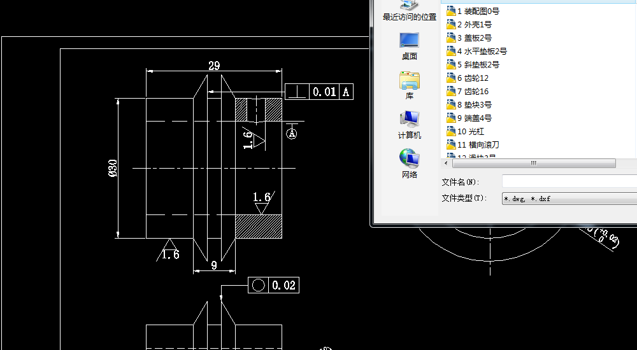This screenshot has width=637, height=350.
Task: Open Recent Places (最近访问的位置) shortcut
Action: point(410,10)
